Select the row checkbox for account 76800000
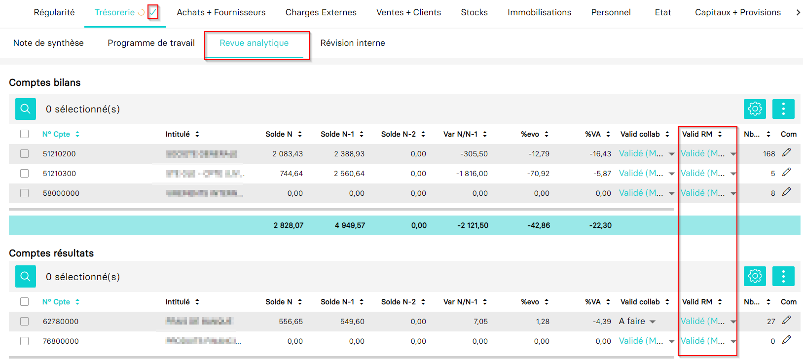The image size is (803, 363). pos(25,341)
